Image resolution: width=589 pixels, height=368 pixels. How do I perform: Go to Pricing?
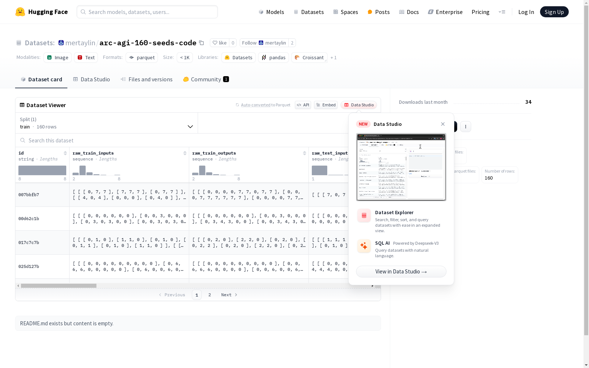(x=480, y=12)
